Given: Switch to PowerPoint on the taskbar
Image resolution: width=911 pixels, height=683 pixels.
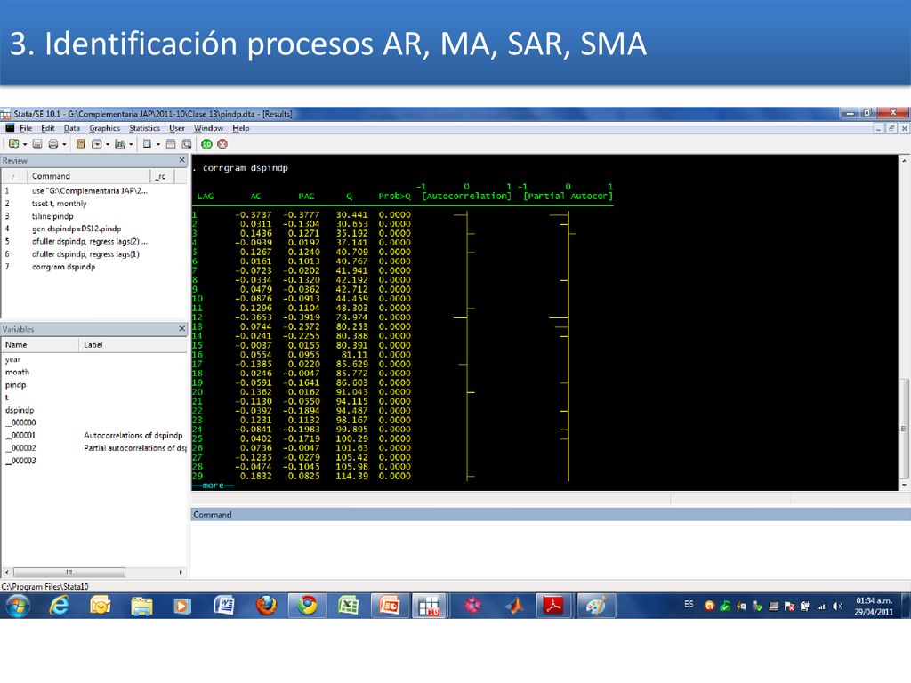Looking at the screenshot, I should [390, 606].
